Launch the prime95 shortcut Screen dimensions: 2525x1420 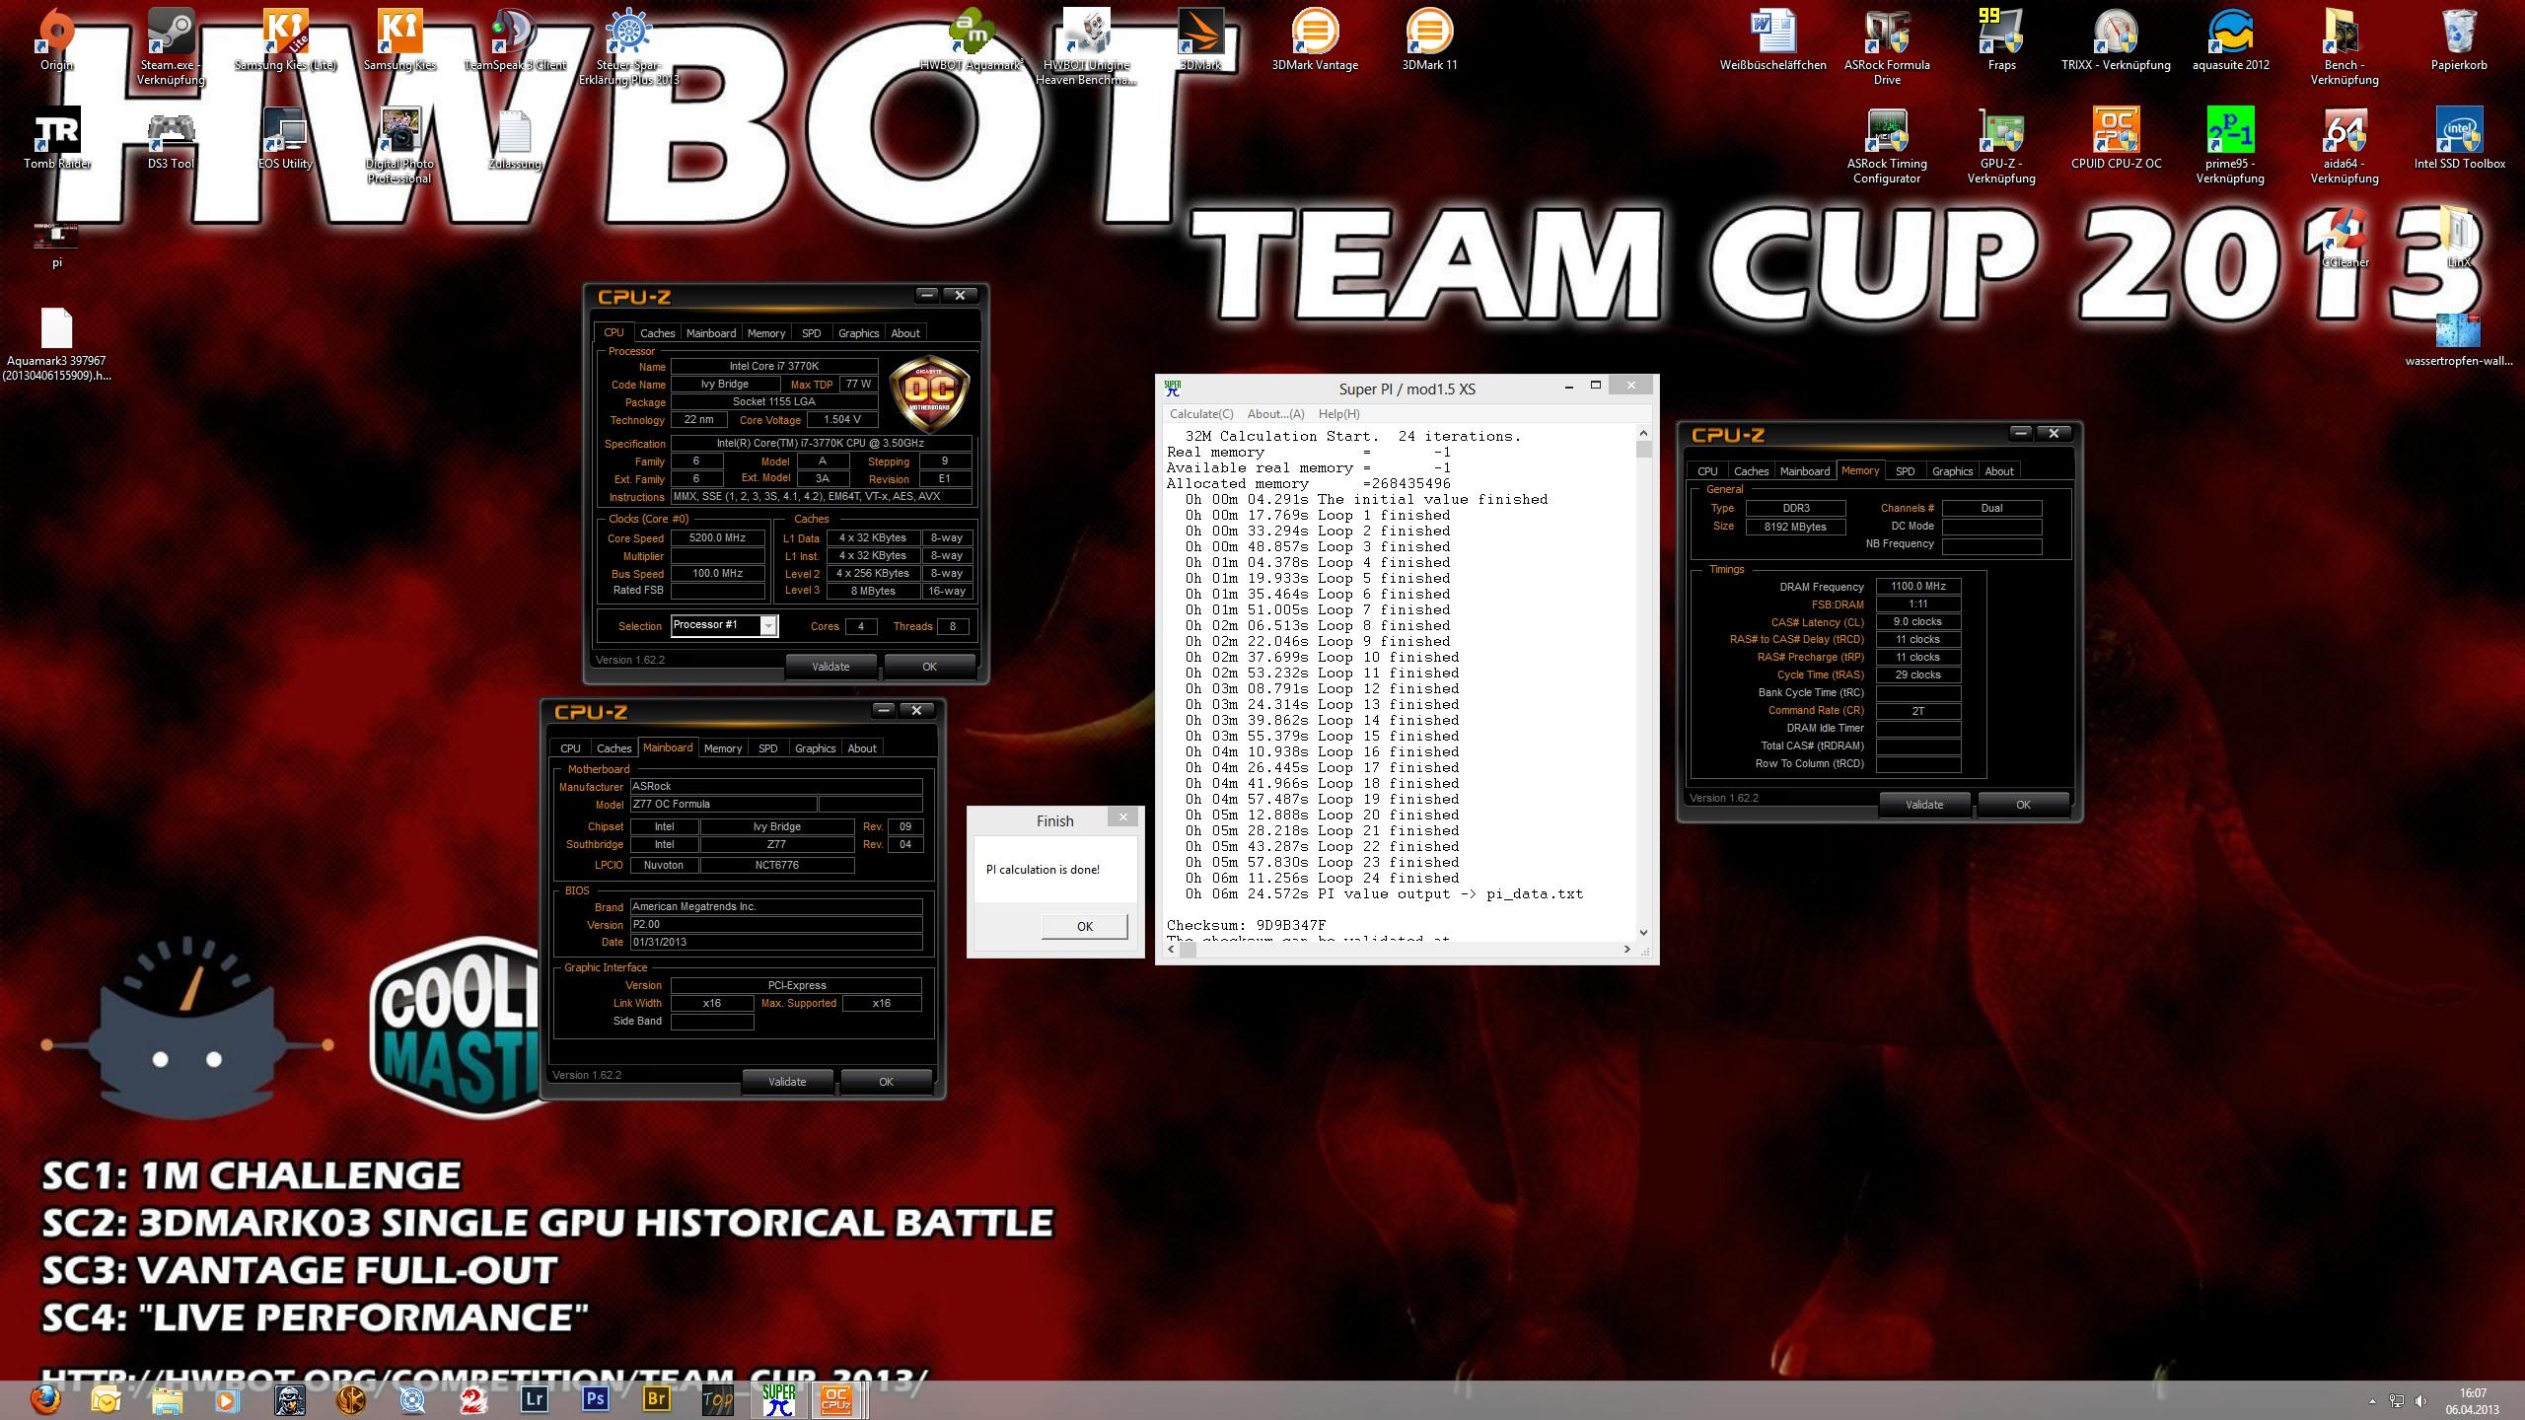pos(2230,145)
